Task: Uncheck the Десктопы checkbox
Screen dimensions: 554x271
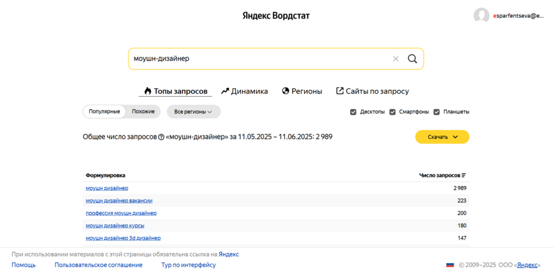Action: click(353, 111)
